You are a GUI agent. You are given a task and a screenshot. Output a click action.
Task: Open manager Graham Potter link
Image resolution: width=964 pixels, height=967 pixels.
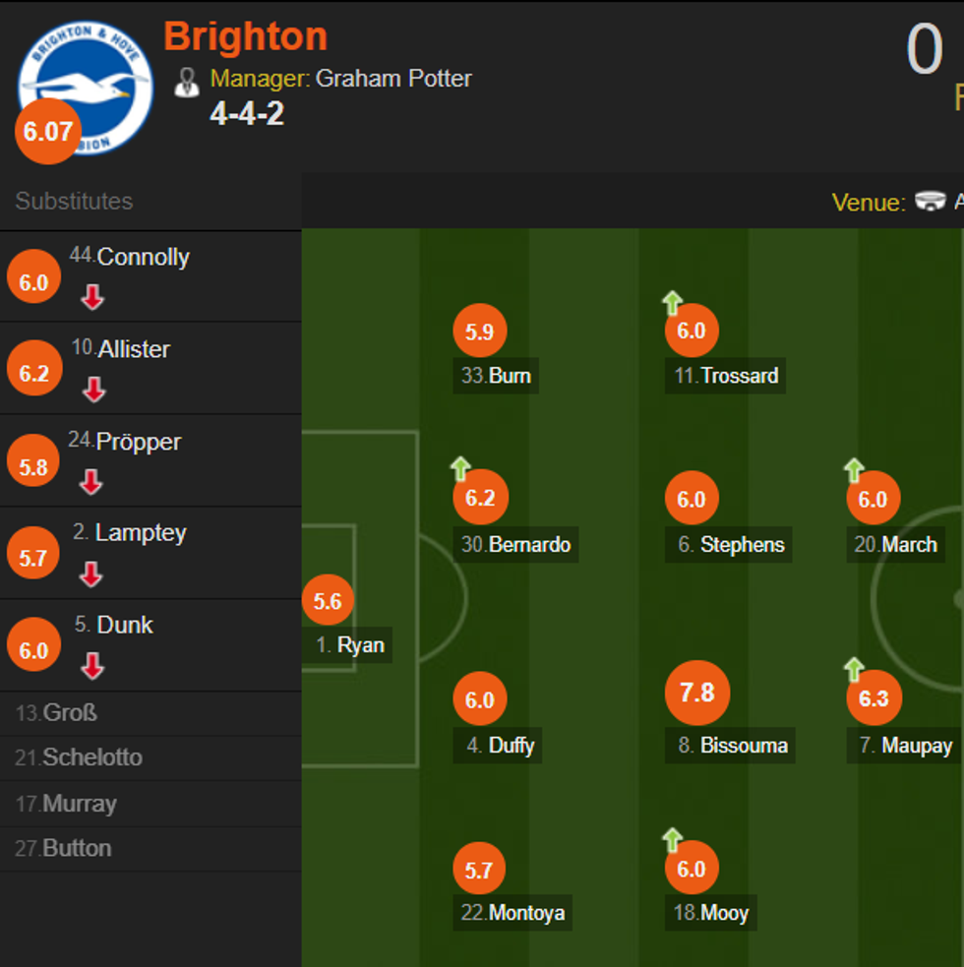coord(393,79)
